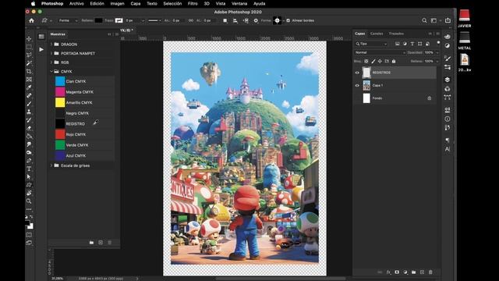Add a layer mask using bottom icon
Image resolution: width=499 pixels, height=281 pixels.
pos(397,272)
